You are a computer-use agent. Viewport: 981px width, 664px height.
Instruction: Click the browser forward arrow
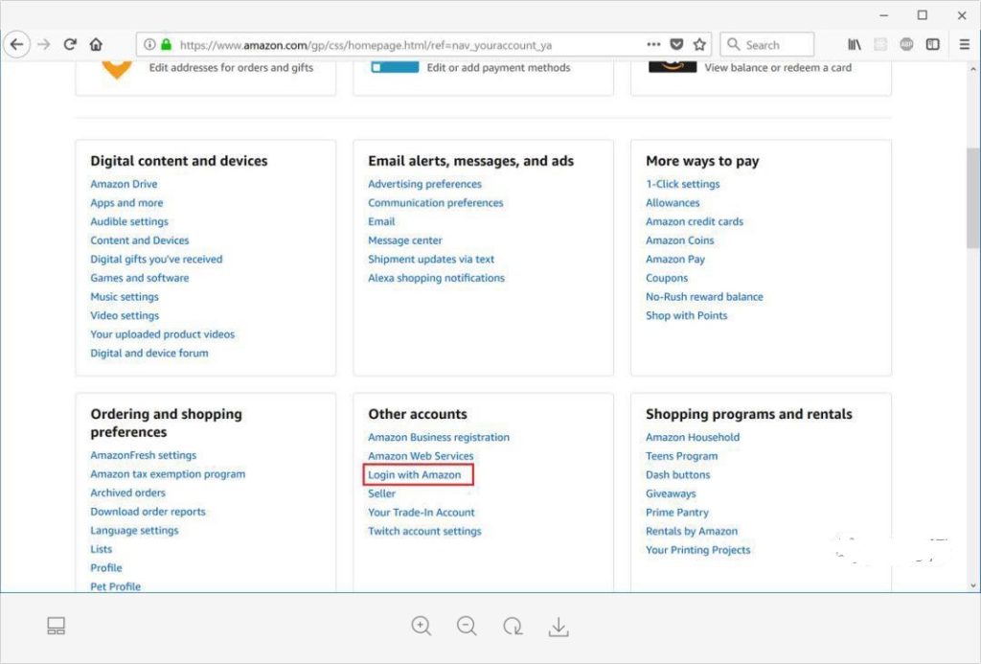click(44, 44)
